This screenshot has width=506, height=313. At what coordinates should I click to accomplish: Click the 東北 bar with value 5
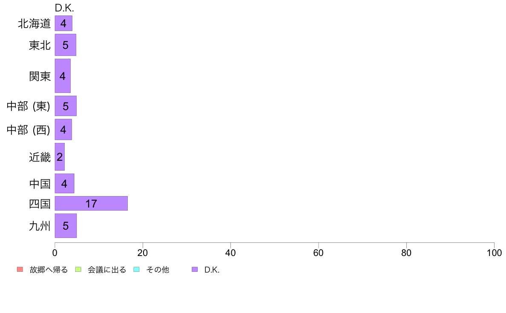tap(66, 45)
